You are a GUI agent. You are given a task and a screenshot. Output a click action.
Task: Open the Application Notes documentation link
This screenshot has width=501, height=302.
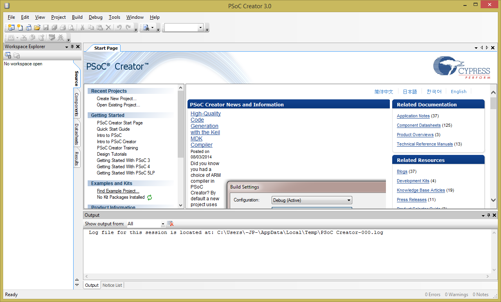(413, 116)
